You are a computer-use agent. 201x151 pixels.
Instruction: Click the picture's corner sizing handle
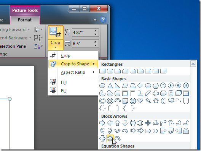10,99
